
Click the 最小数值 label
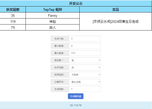pos(59,46)
